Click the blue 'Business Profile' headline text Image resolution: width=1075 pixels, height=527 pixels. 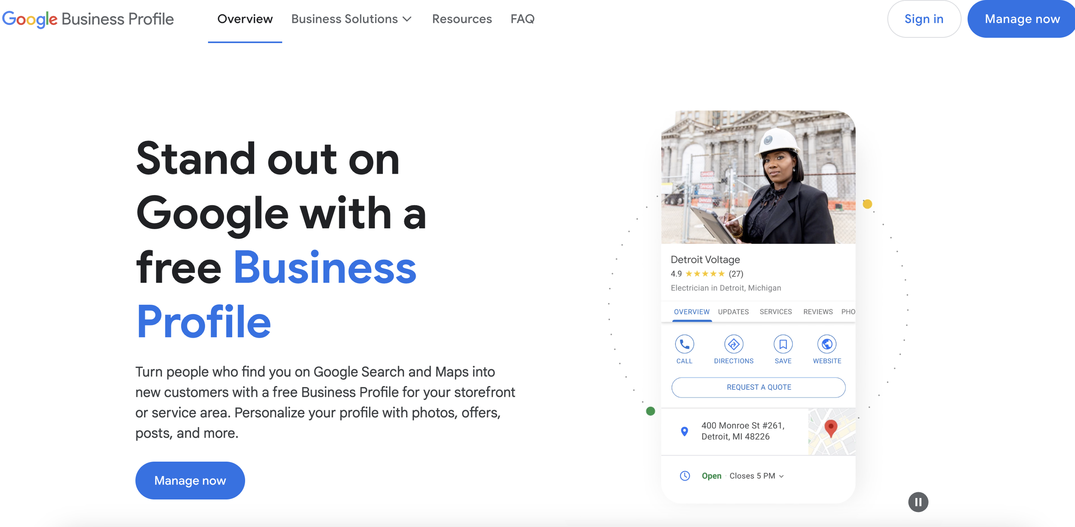point(276,294)
